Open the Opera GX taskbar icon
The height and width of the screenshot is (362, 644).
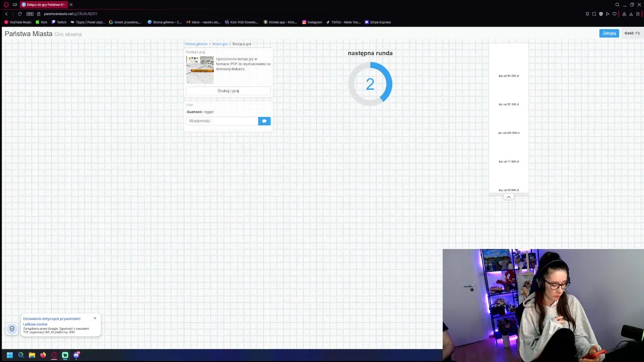(x=54, y=355)
